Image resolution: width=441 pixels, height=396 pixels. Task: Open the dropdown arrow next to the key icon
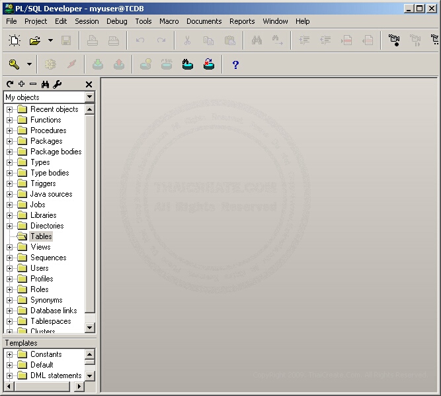pos(29,64)
